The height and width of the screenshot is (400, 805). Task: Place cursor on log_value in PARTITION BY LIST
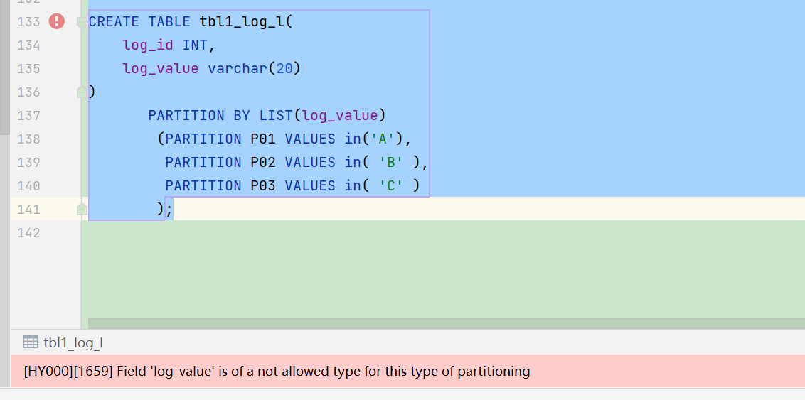[340, 115]
